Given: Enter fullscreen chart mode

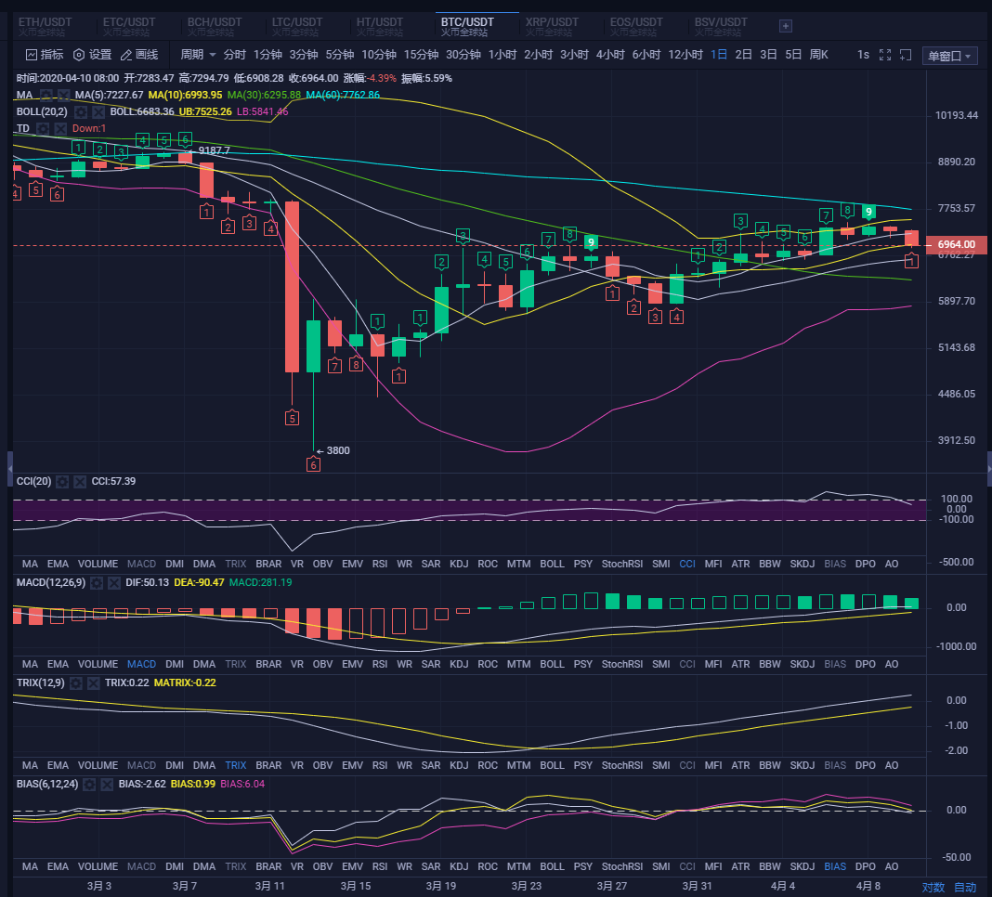Looking at the screenshot, I should [x=885, y=55].
